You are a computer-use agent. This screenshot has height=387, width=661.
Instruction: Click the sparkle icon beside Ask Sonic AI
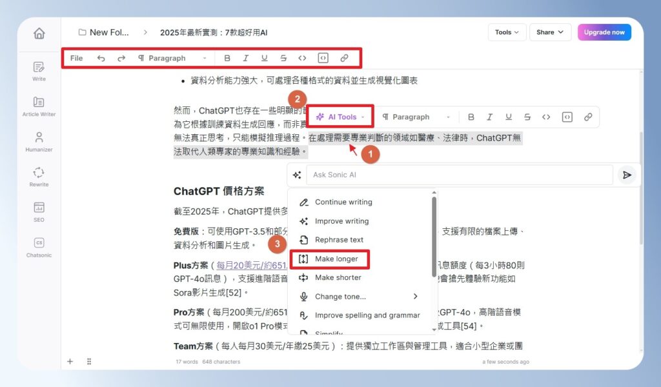[297, 175]
